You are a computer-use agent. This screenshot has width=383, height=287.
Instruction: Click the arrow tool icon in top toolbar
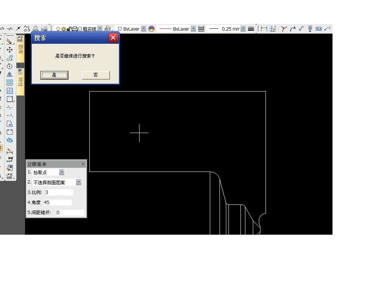pos(18,29)
